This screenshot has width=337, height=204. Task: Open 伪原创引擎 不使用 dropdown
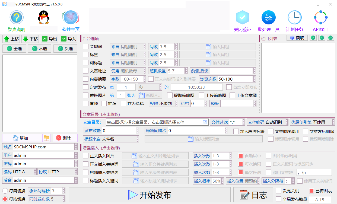(x=312, y=122)
